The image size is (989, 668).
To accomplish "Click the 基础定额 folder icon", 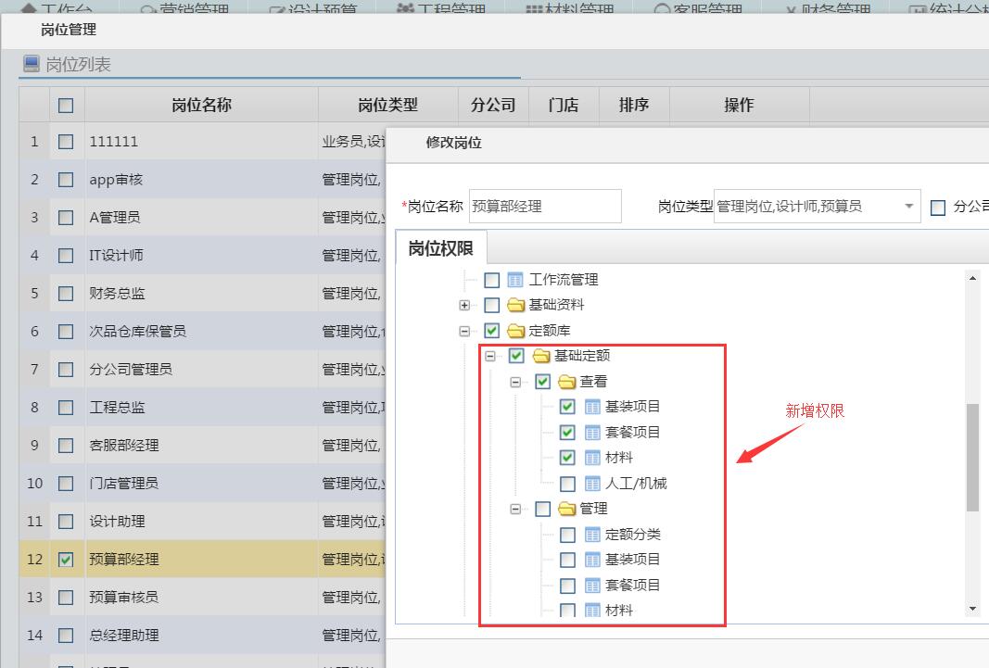I will click(x=541, y=356).
